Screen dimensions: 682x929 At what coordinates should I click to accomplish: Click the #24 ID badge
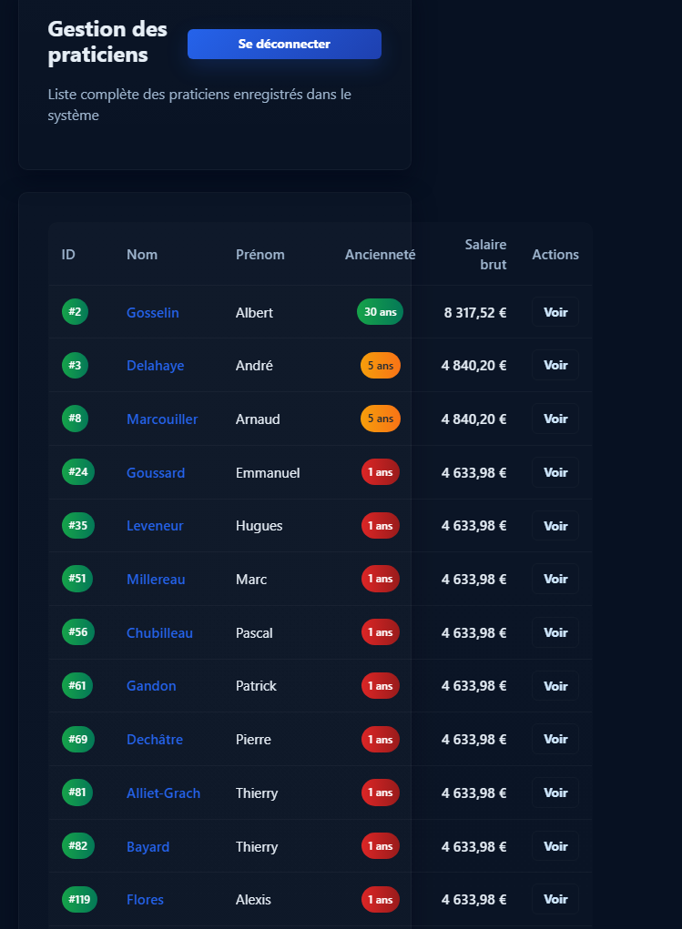(77, 472)
